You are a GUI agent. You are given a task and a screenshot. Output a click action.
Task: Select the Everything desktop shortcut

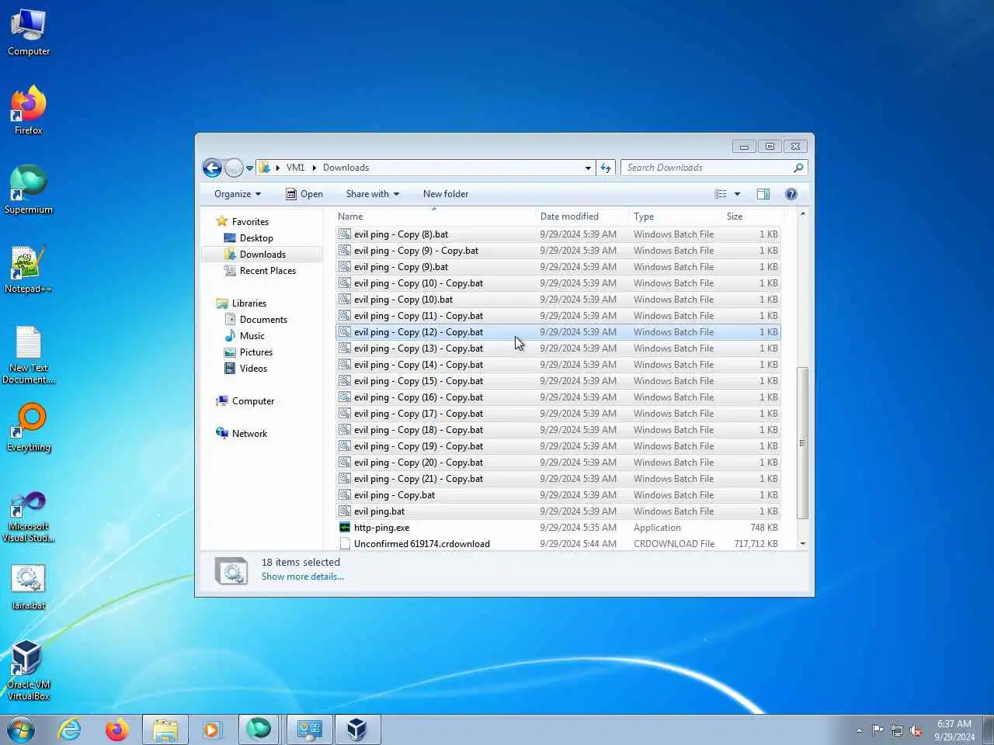click(29, 428)
